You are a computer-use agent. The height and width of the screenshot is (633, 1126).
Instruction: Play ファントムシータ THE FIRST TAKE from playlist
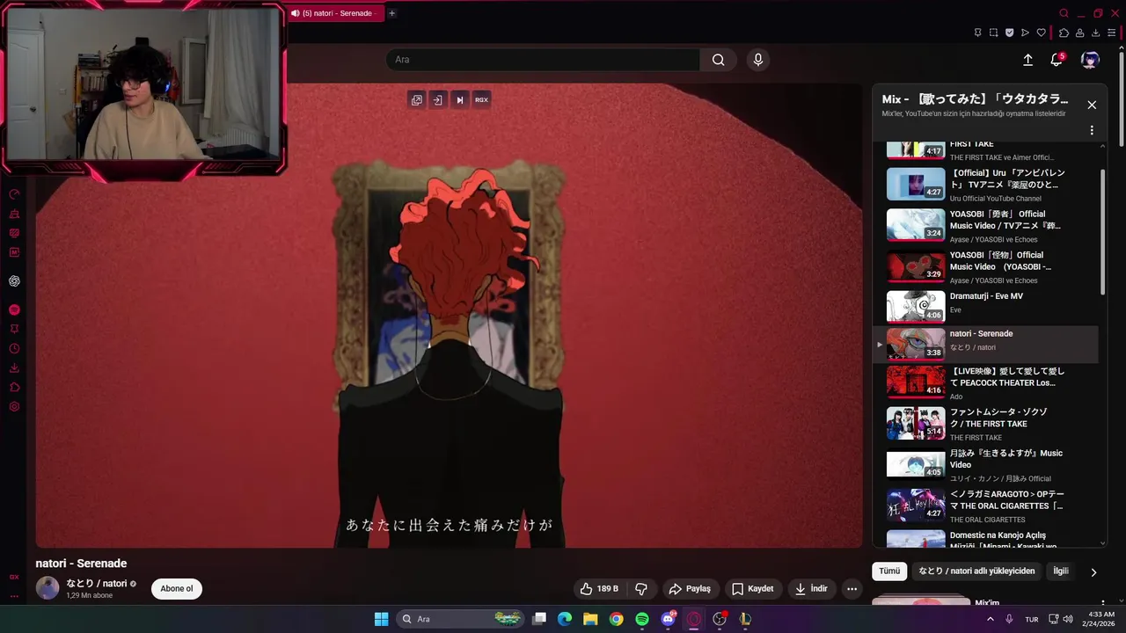(985, 424)
